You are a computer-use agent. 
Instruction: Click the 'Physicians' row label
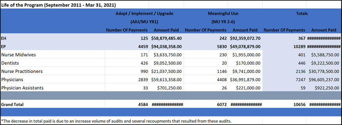(x=12, y=80)
